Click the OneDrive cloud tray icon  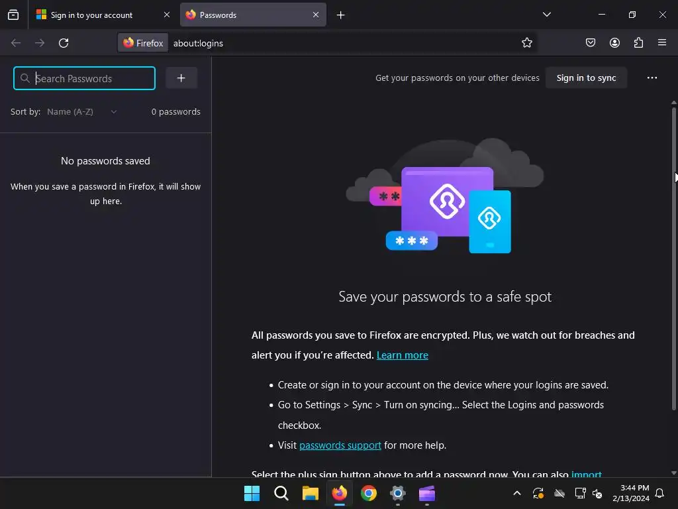pyautogui.click(x=559, y=493)
